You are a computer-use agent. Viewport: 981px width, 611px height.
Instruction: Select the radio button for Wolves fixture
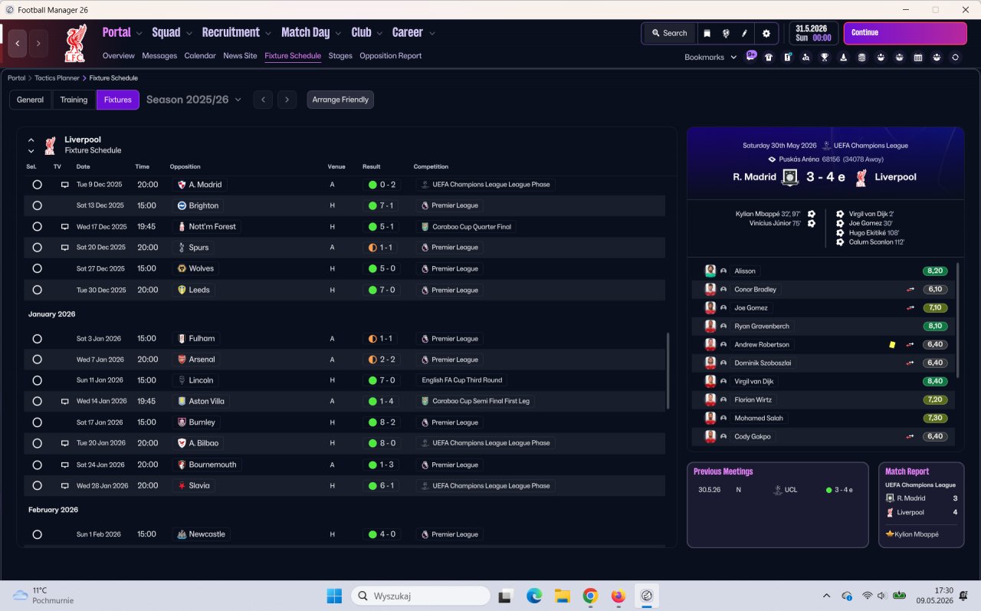coord(37,268)
